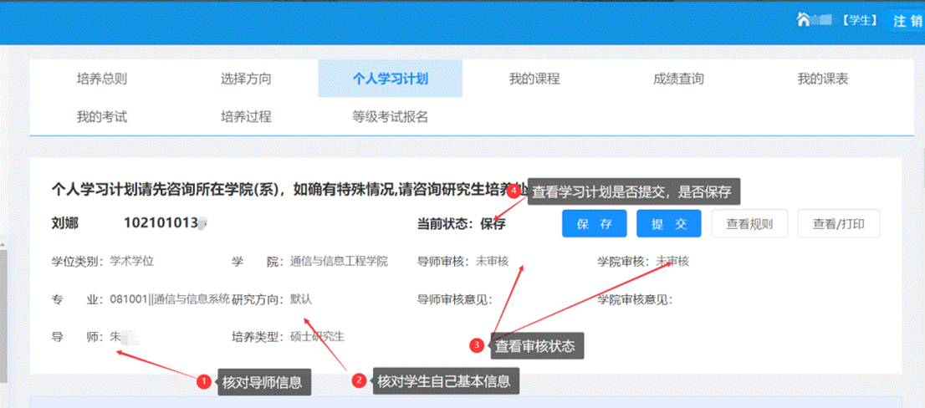Click the red number 4 marker

pos(514,191)
